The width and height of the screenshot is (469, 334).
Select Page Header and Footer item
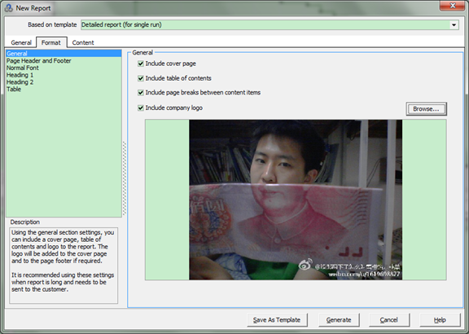pyautogui.click(x=64, y=61)
